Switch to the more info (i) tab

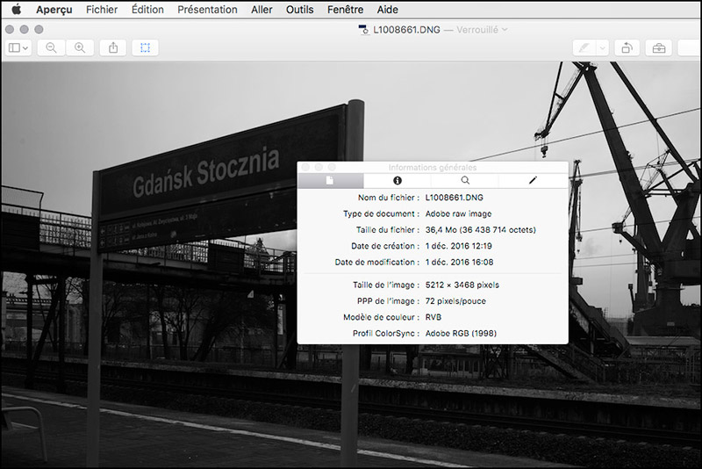[397, 180]
